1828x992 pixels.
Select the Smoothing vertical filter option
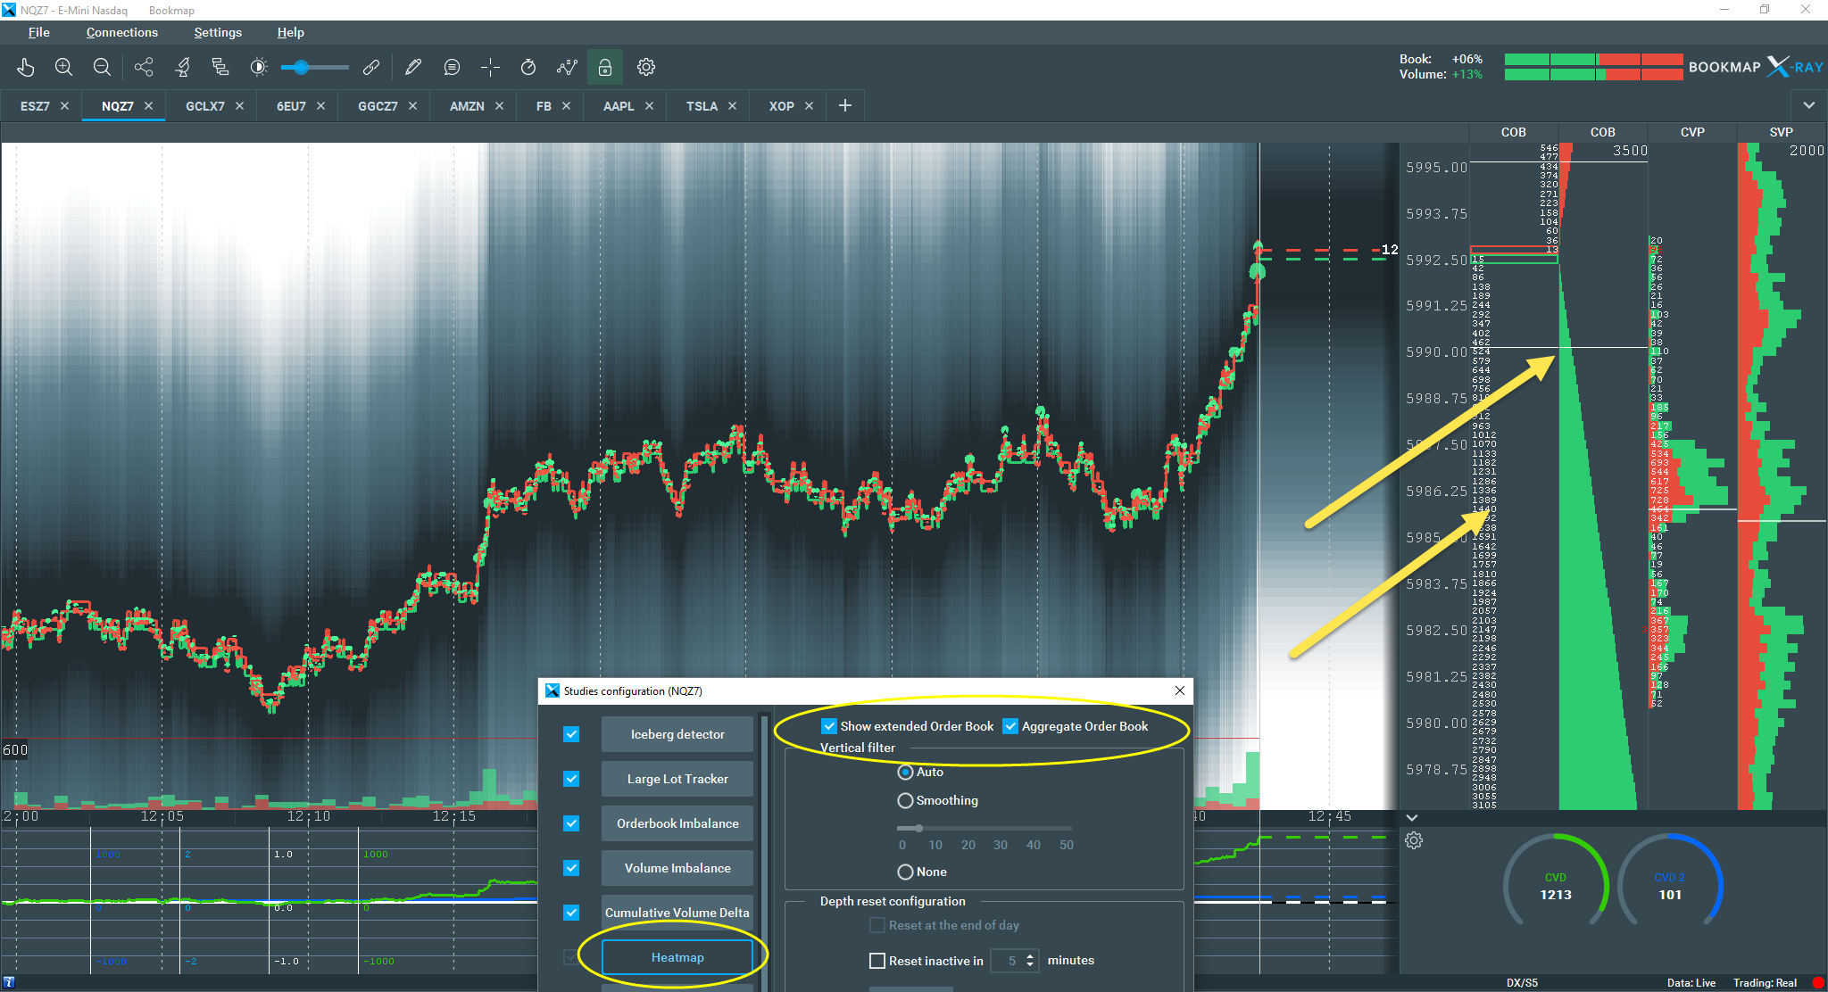coord(905,800)
